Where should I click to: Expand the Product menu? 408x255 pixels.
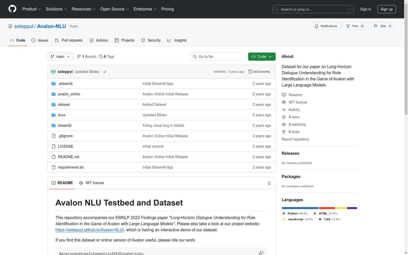click(x=32, y=9)
